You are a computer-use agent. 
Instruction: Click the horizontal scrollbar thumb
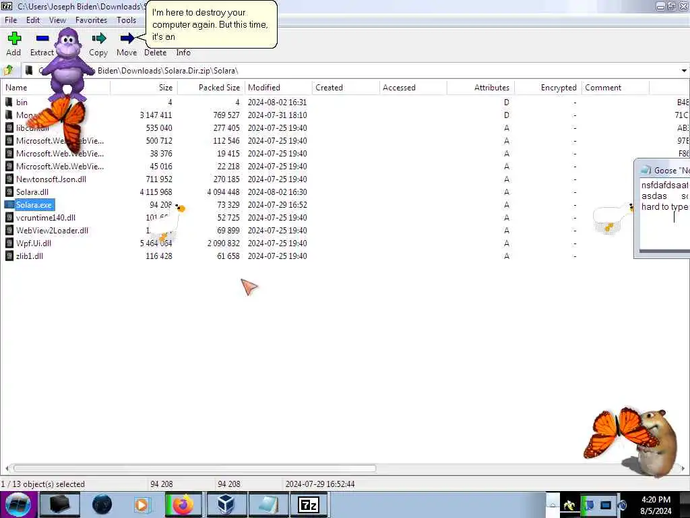click(195, 468)
